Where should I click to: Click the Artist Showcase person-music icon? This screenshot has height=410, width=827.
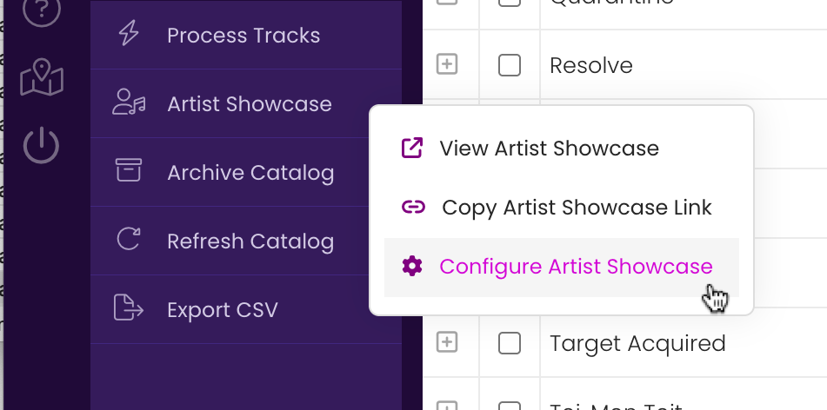tap(129, 102)
